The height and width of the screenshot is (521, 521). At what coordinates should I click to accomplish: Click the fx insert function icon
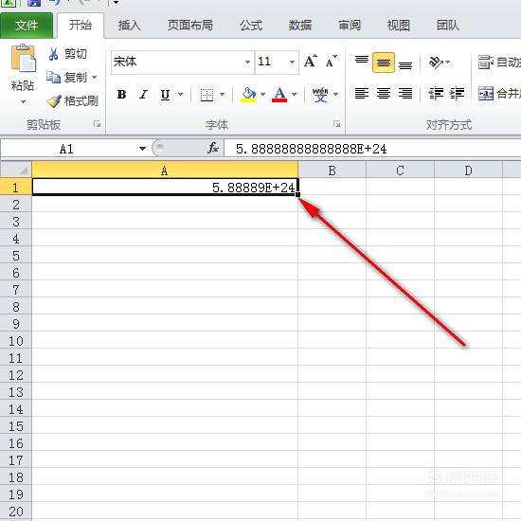pyautogui.click(x=212, y=148)
